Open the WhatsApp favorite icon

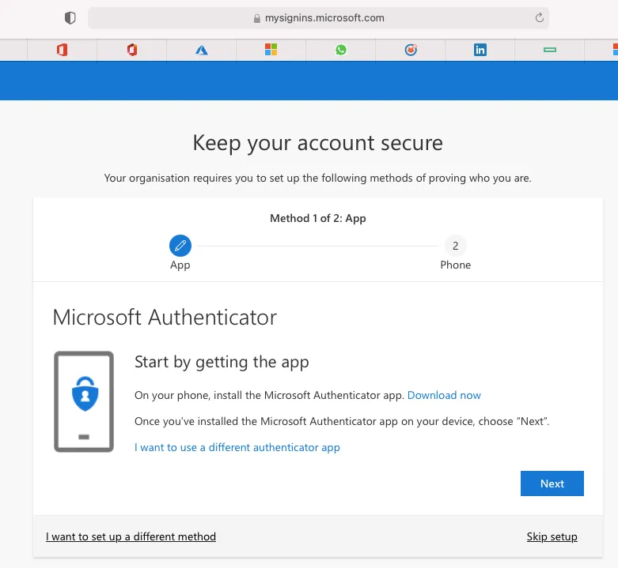[341, 50]
